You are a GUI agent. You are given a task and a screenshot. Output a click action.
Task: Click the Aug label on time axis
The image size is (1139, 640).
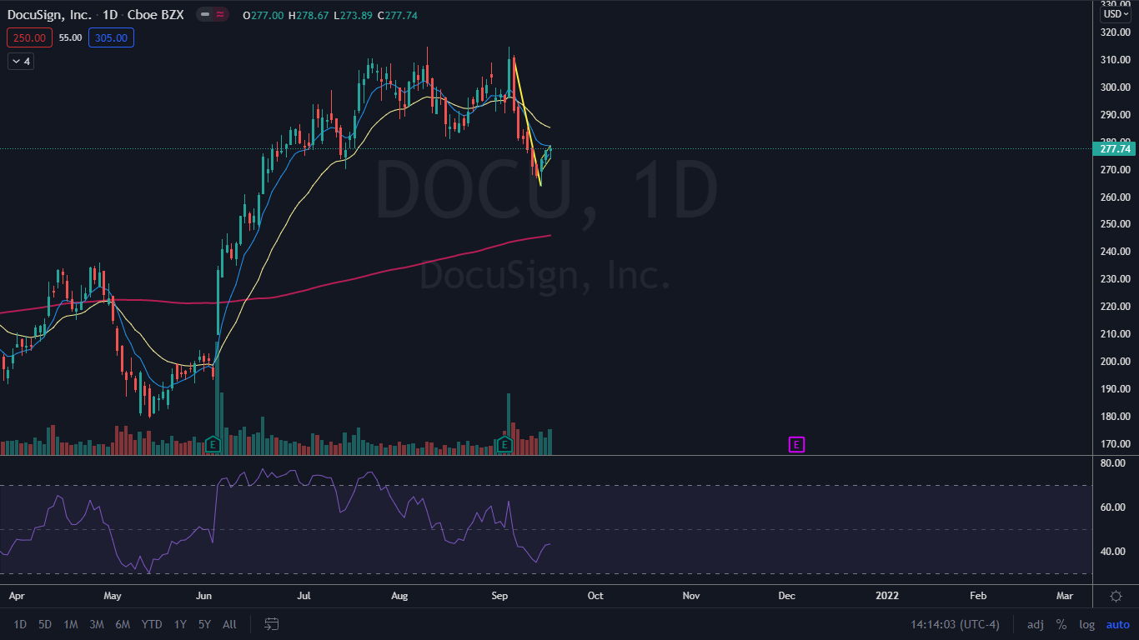tap(399, 596)
